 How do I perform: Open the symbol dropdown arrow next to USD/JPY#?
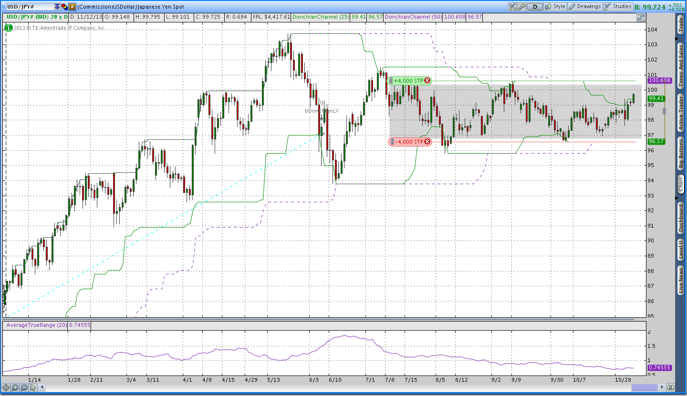(x=57, y=7)
